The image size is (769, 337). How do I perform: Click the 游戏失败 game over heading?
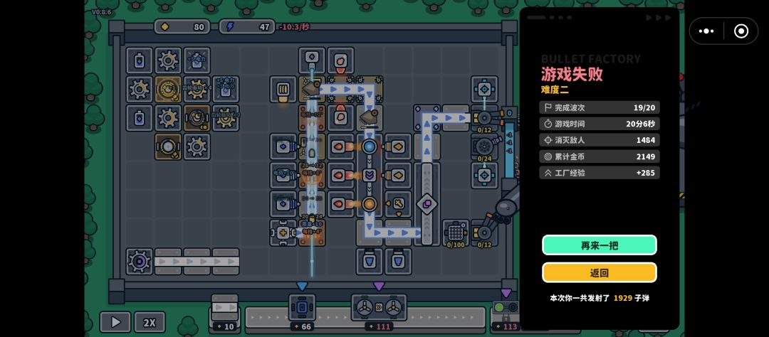(572, 74)
